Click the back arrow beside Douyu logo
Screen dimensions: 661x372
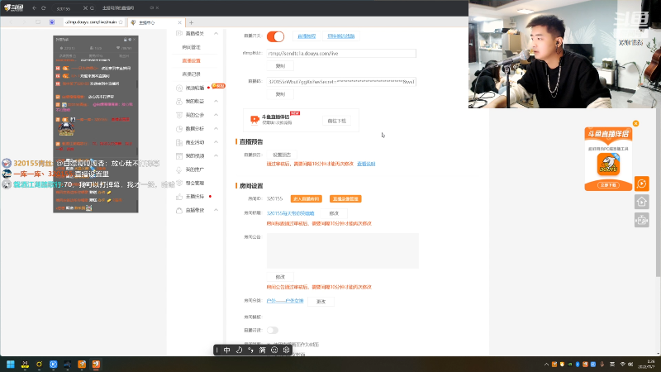[34, 8]
